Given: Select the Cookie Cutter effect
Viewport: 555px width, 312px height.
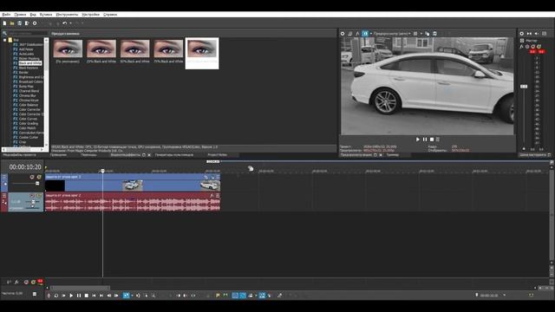Looking at the screenshot, I should [29, 137].
